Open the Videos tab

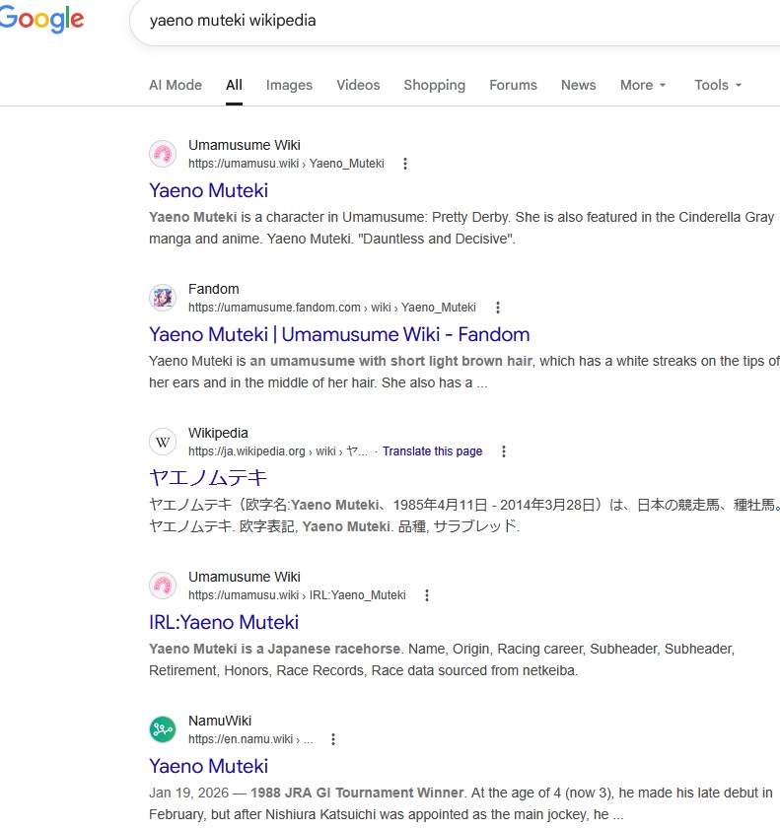358,85
